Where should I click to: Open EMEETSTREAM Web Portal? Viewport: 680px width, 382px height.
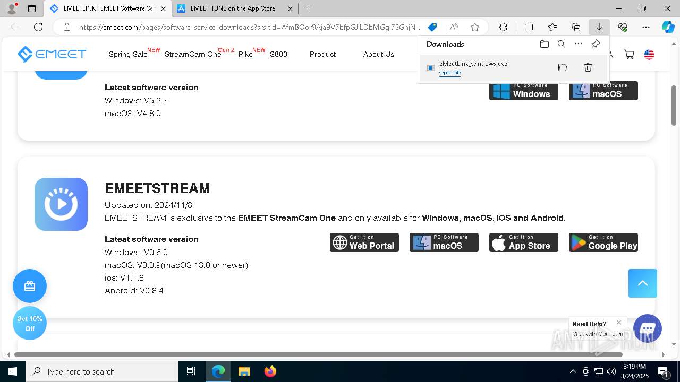click(364, 242)
